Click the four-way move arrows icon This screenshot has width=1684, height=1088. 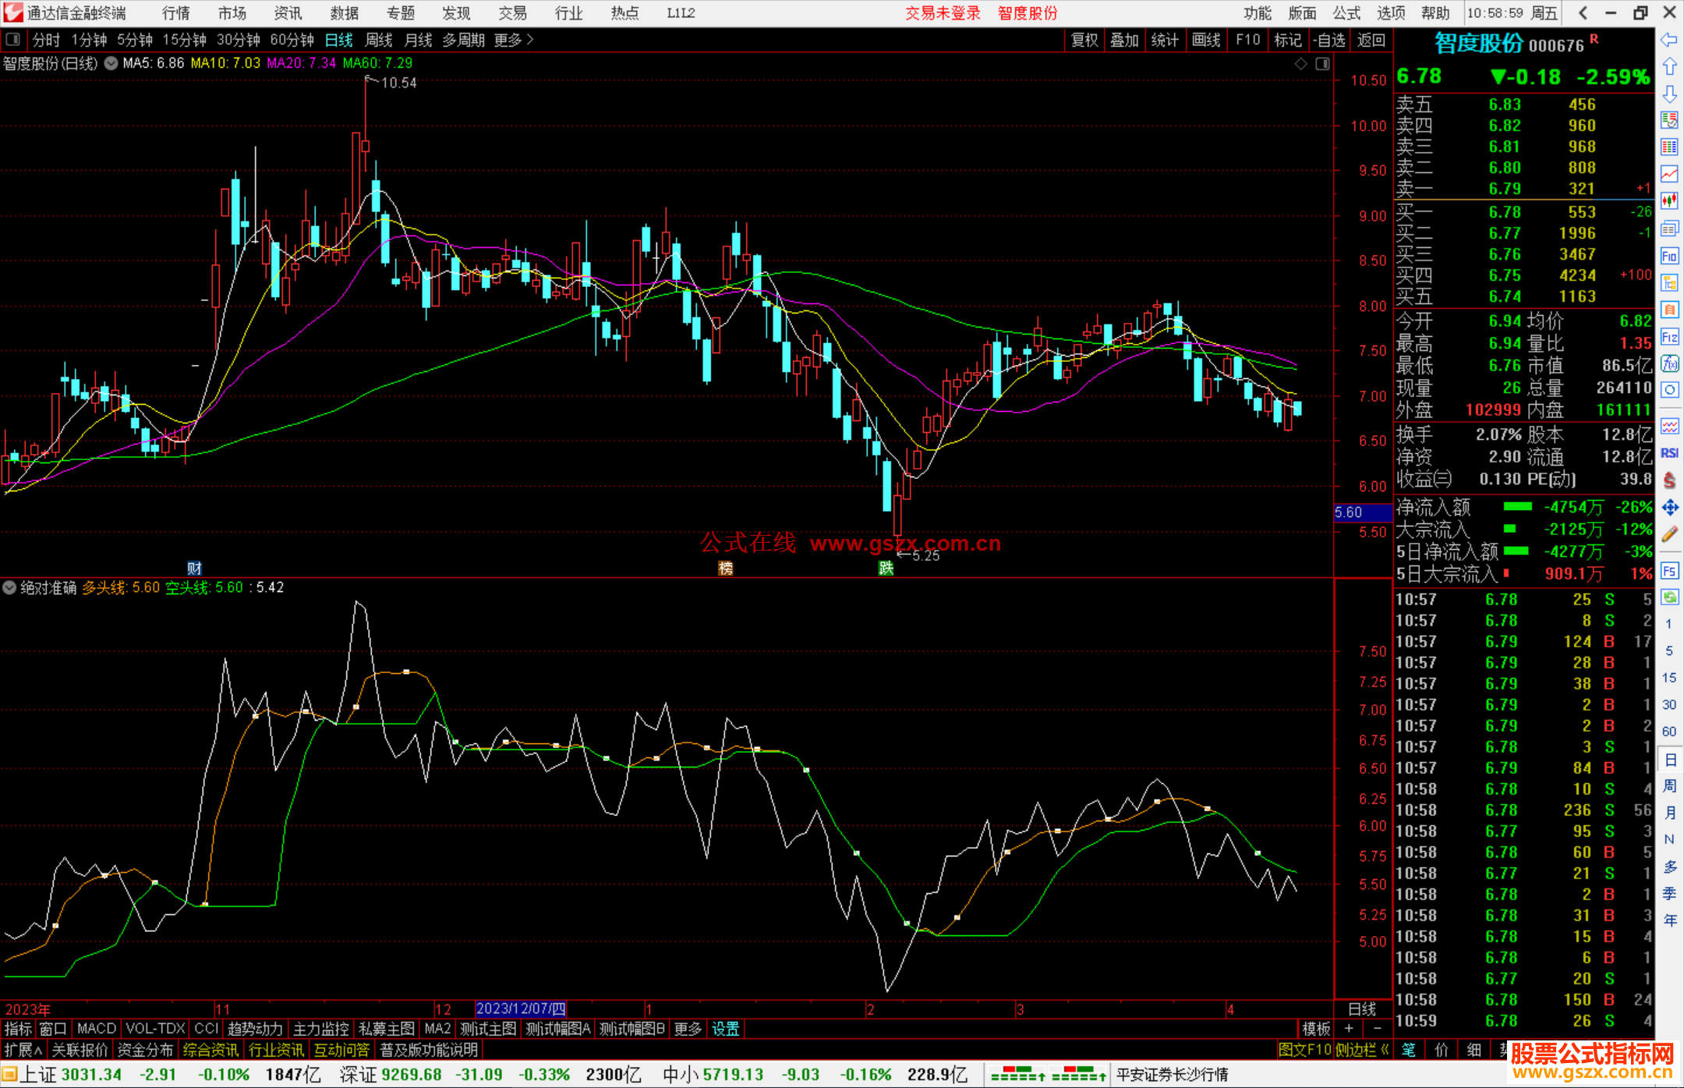[1669, 508]
